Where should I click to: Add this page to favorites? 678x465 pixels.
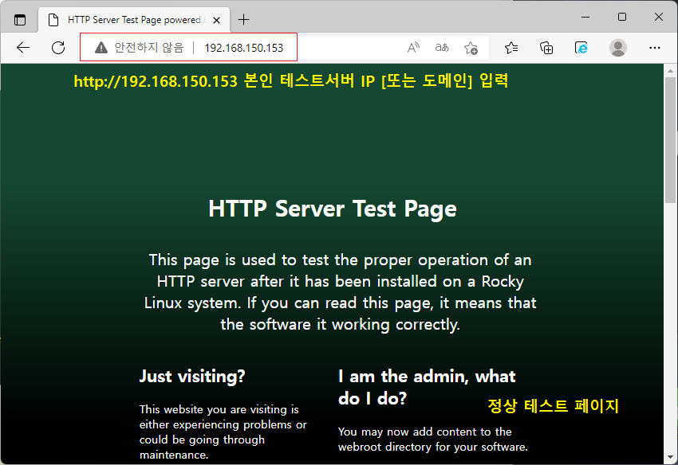pyautogui.click(x=471, y=48)
